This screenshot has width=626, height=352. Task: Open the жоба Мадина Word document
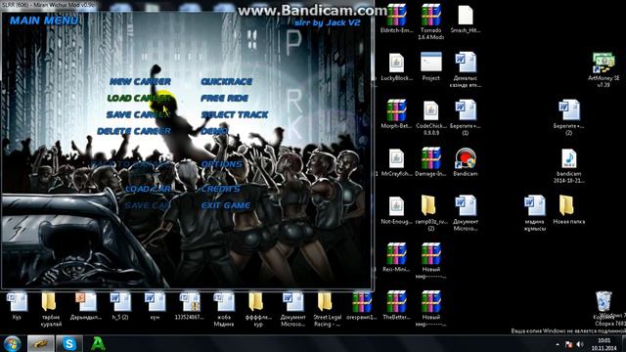click(224, 302)
